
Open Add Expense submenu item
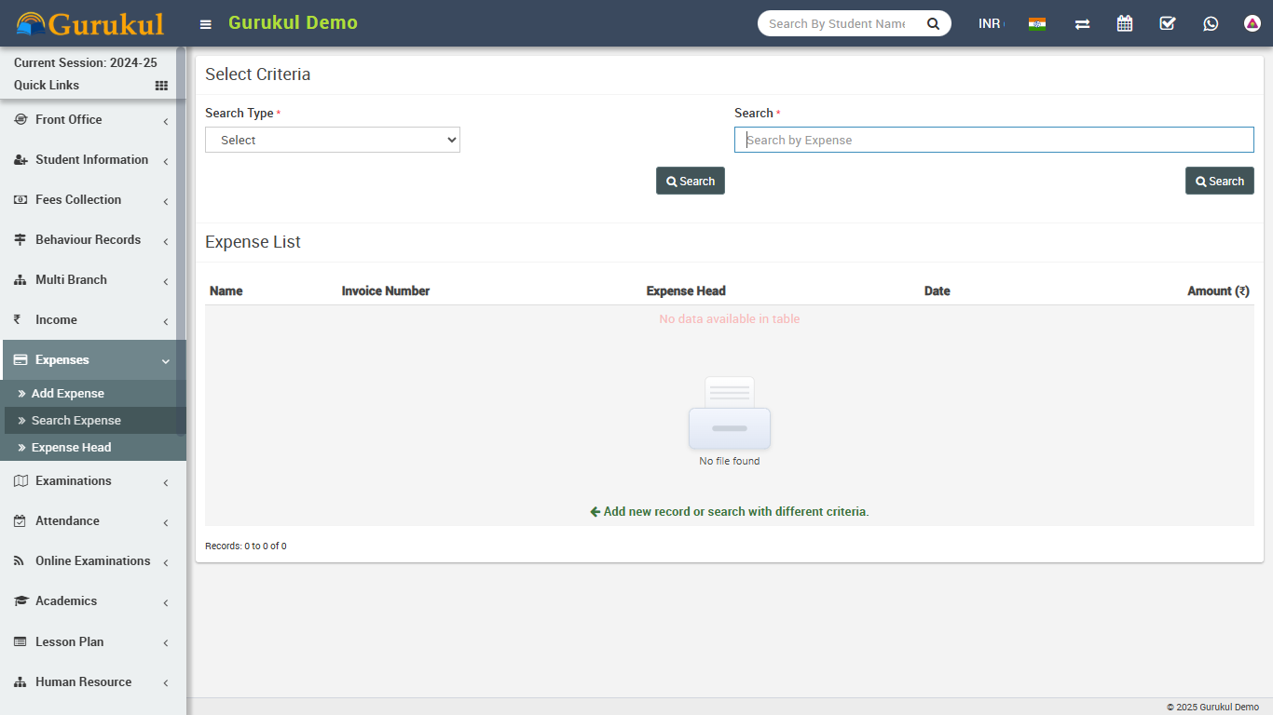(x=68, y=394)
